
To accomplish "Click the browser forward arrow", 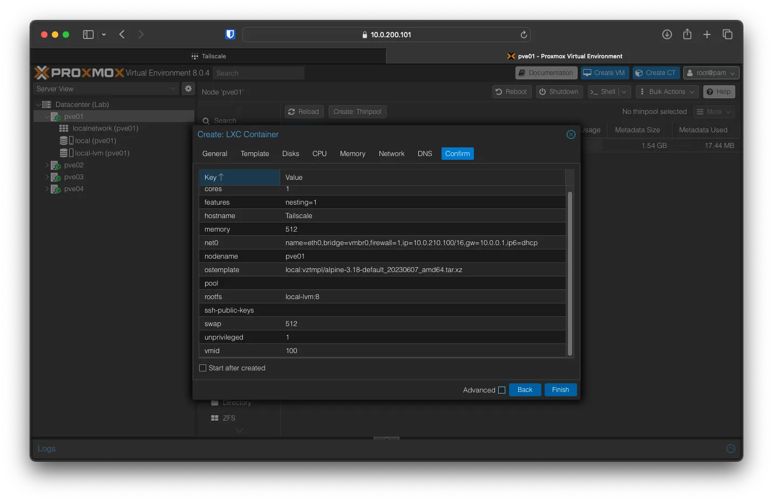I will click(141, 35).
